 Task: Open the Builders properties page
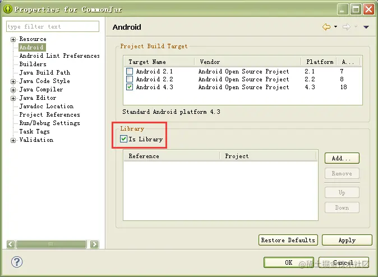click(x=33, y=64)
